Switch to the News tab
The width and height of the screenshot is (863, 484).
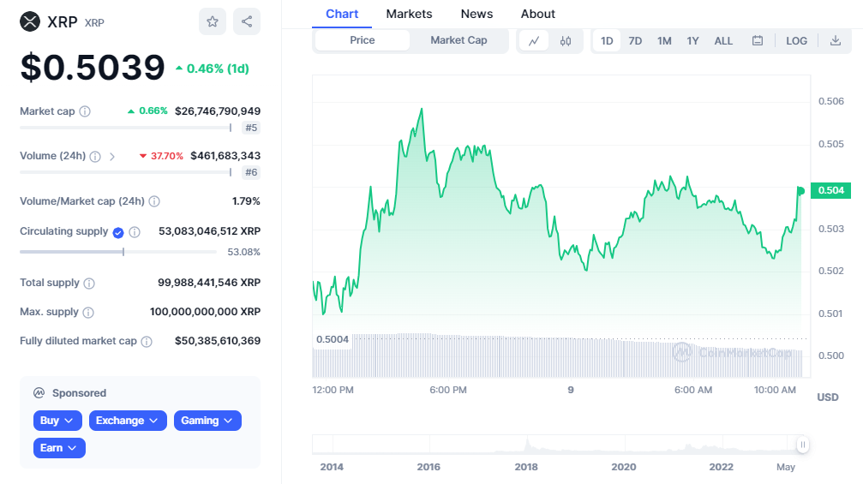476,14
